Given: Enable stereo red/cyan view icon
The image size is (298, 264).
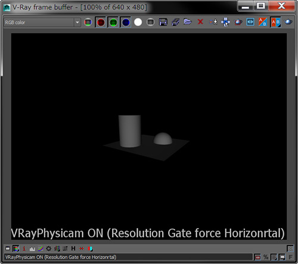Looking at the screenshot, I should tap(90, 249).
